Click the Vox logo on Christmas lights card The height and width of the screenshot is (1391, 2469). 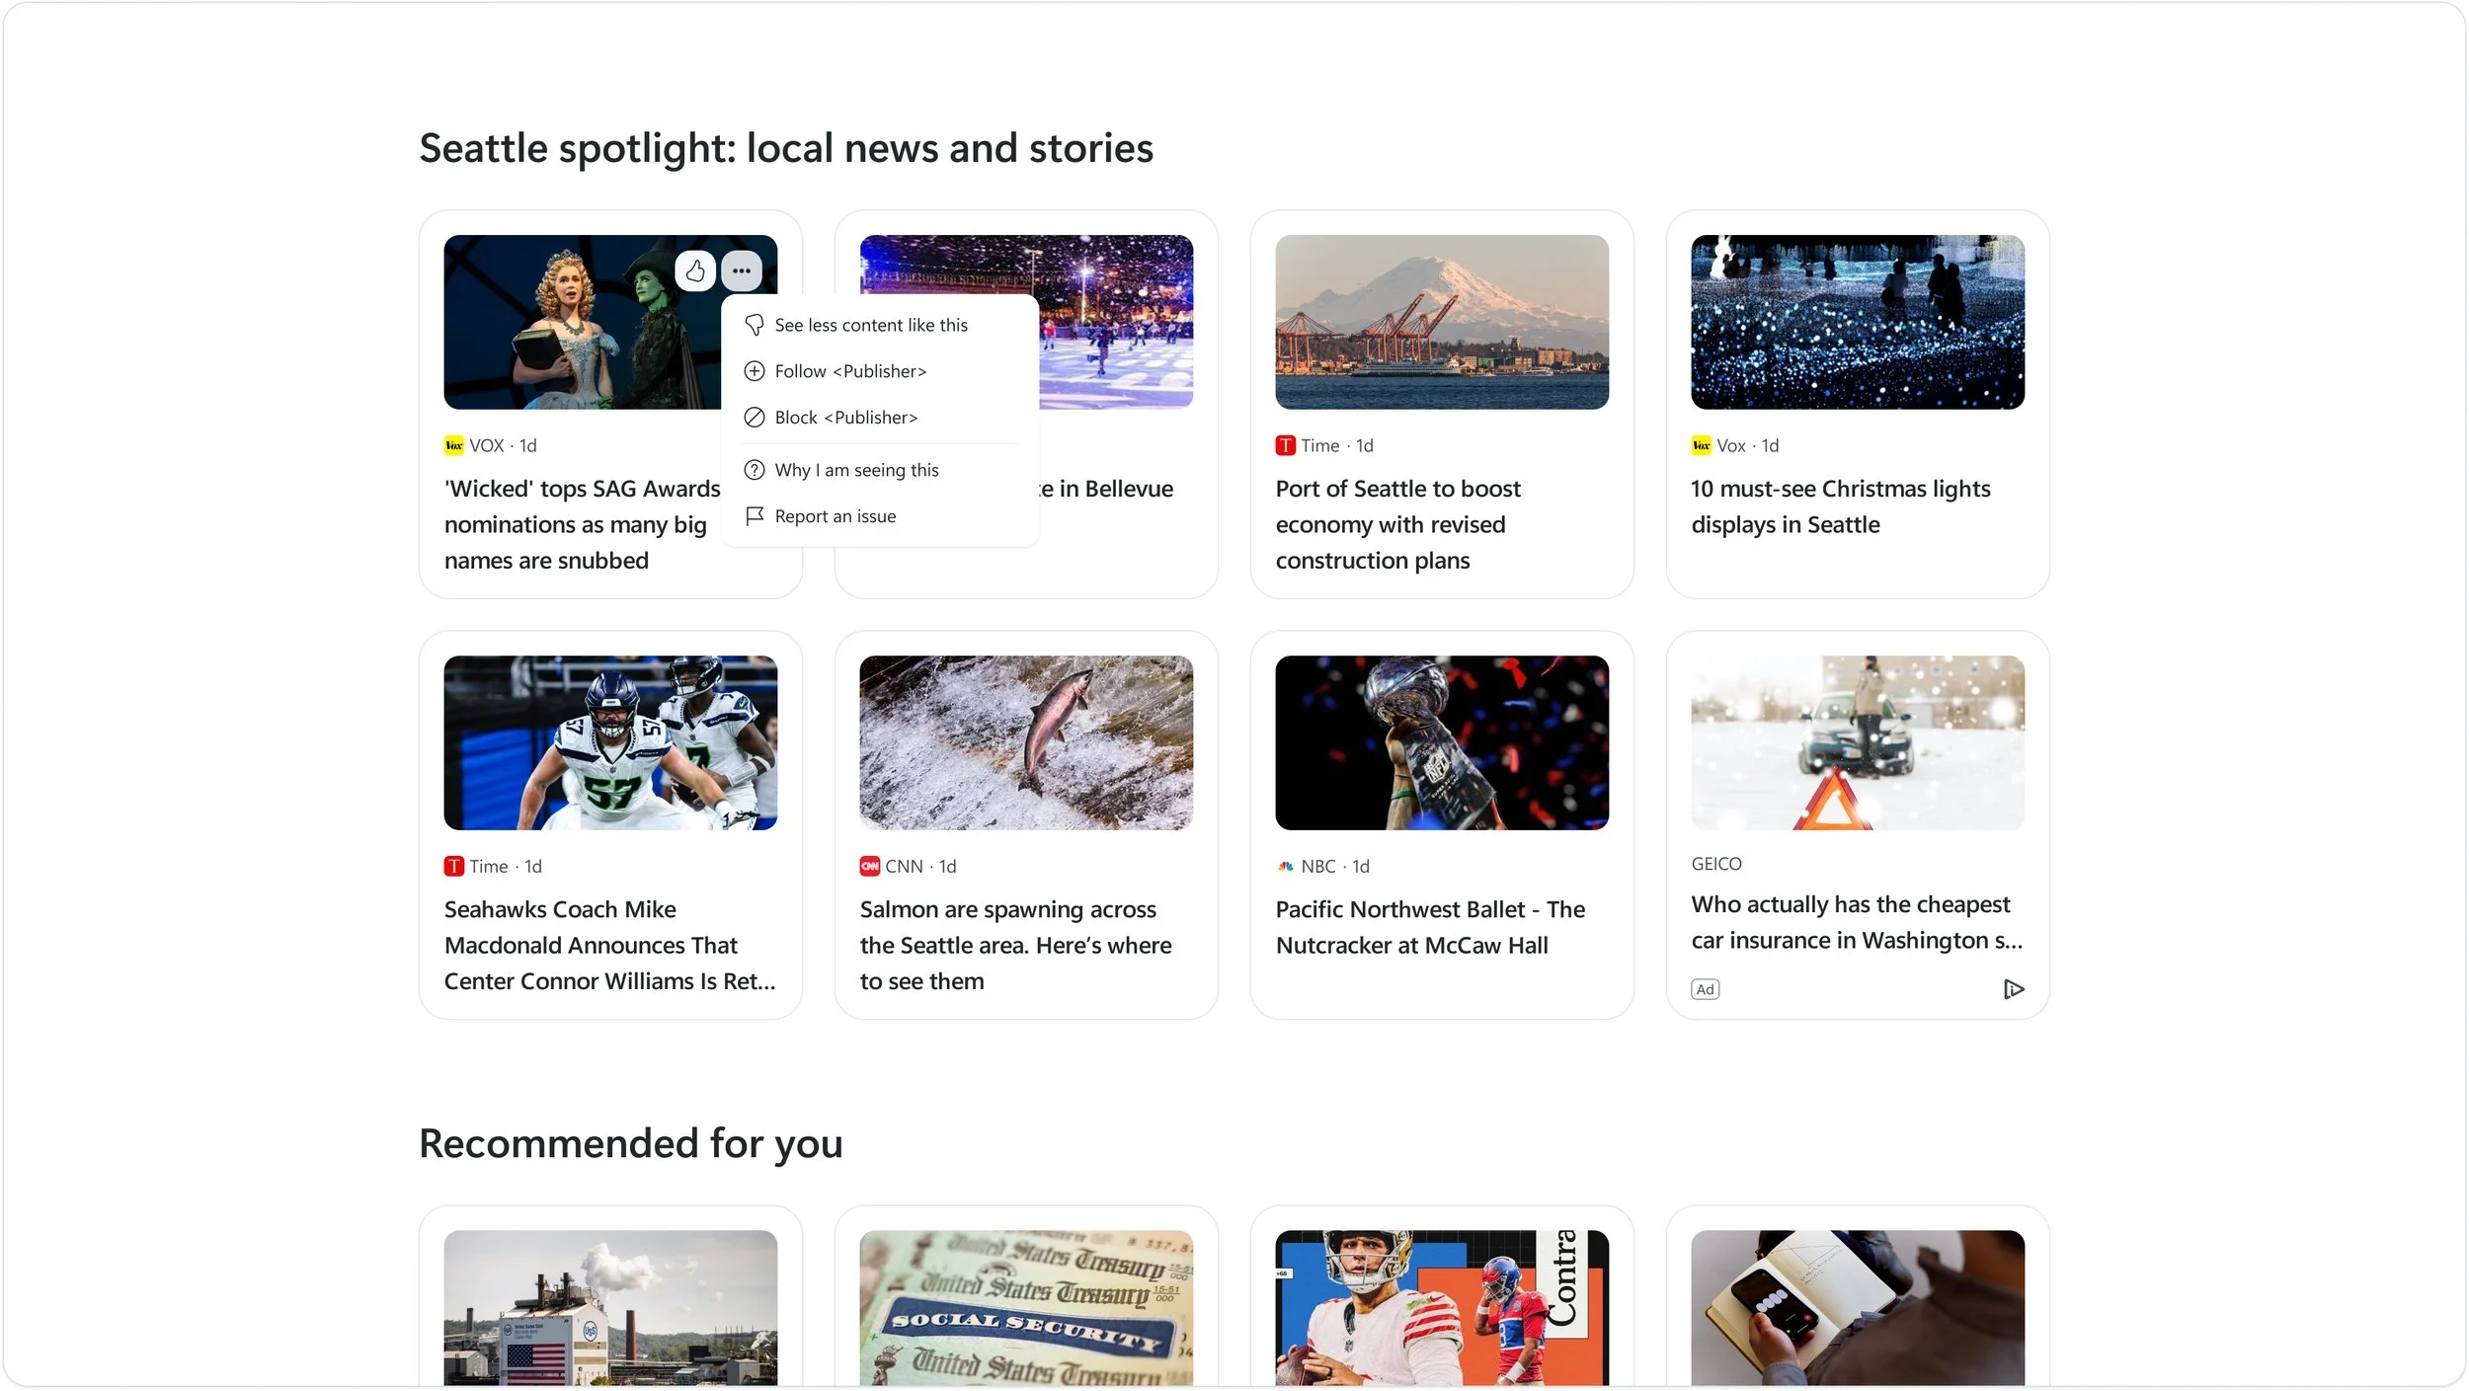pos(1701,446)
